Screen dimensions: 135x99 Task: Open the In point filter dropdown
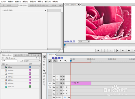click(x=32, y=61)
